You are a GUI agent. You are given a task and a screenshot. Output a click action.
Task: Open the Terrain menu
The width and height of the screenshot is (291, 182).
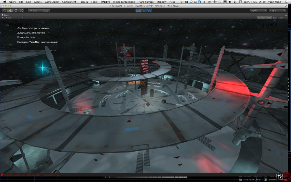pos(83,2)
